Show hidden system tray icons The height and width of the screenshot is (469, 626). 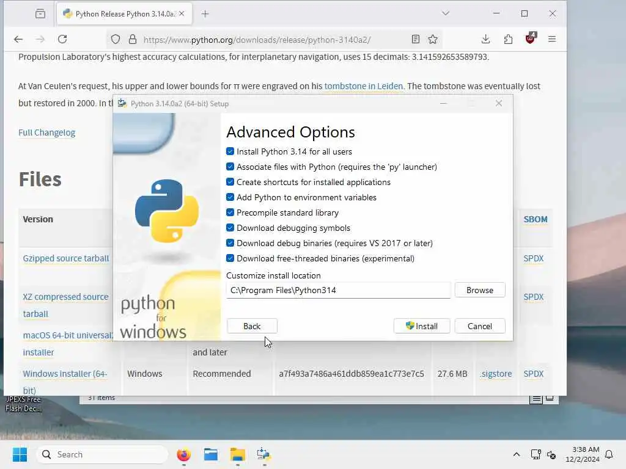516,454
